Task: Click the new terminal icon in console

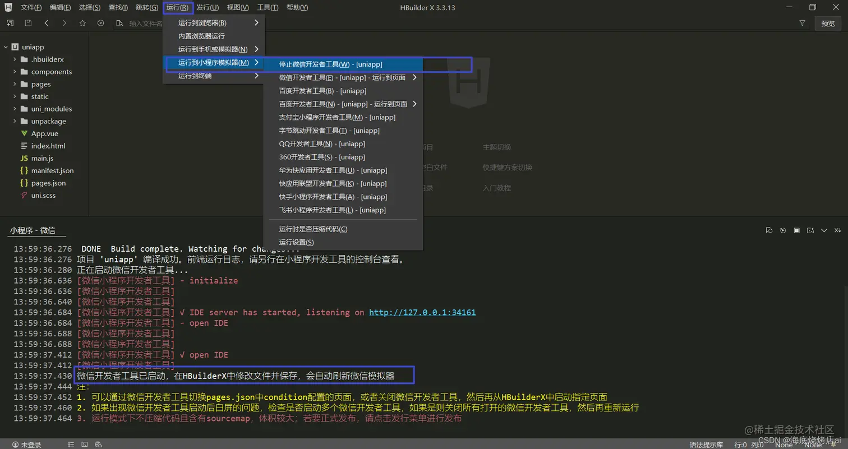Action: click(x=810, y=230)
